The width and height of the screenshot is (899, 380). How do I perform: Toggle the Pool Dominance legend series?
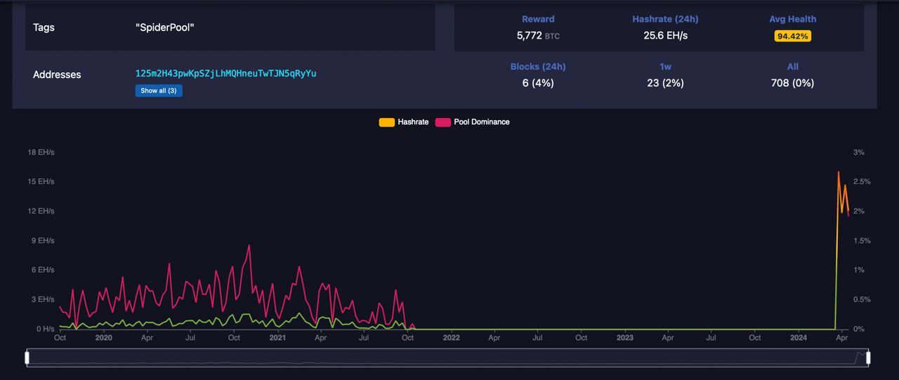[x=473, y=122]
